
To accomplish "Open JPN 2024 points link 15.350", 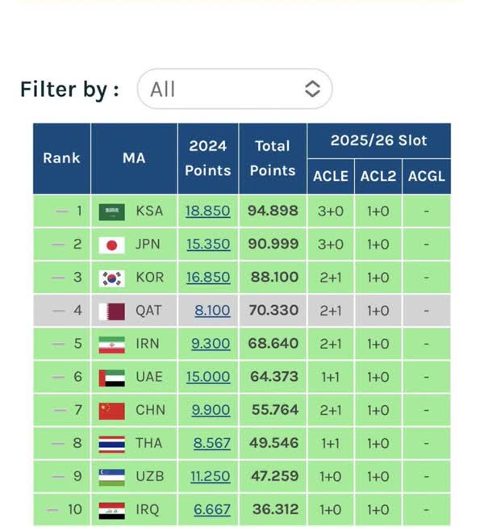I will click(x=207, y=245).
